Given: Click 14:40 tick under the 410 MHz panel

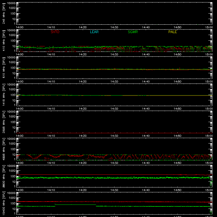Looking at the screenshot, I should [x=146, y=55].
